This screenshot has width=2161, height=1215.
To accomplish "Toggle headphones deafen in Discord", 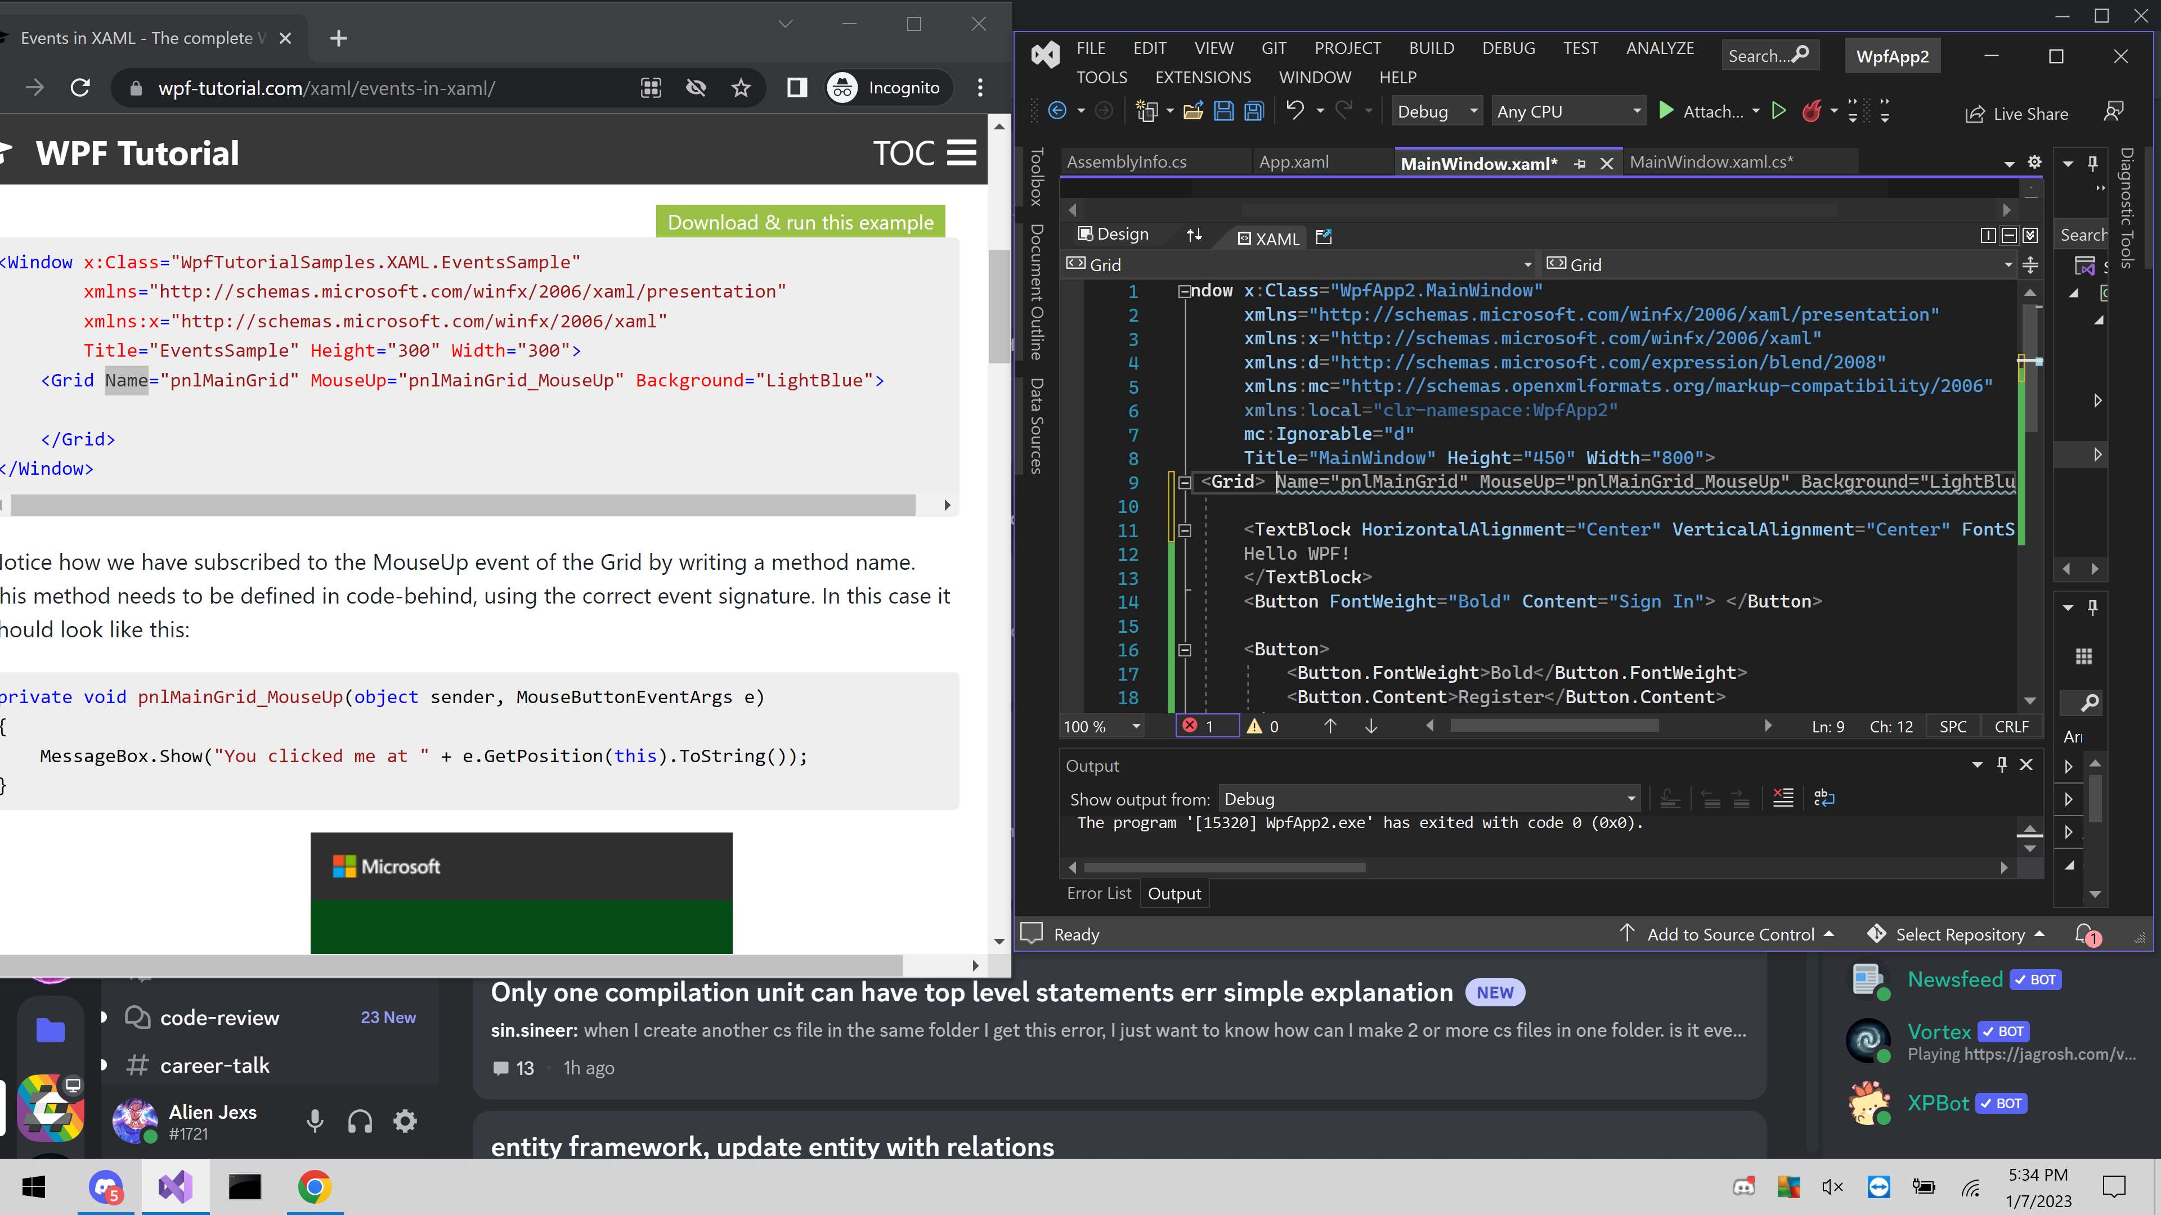I will coord(360,1121).
